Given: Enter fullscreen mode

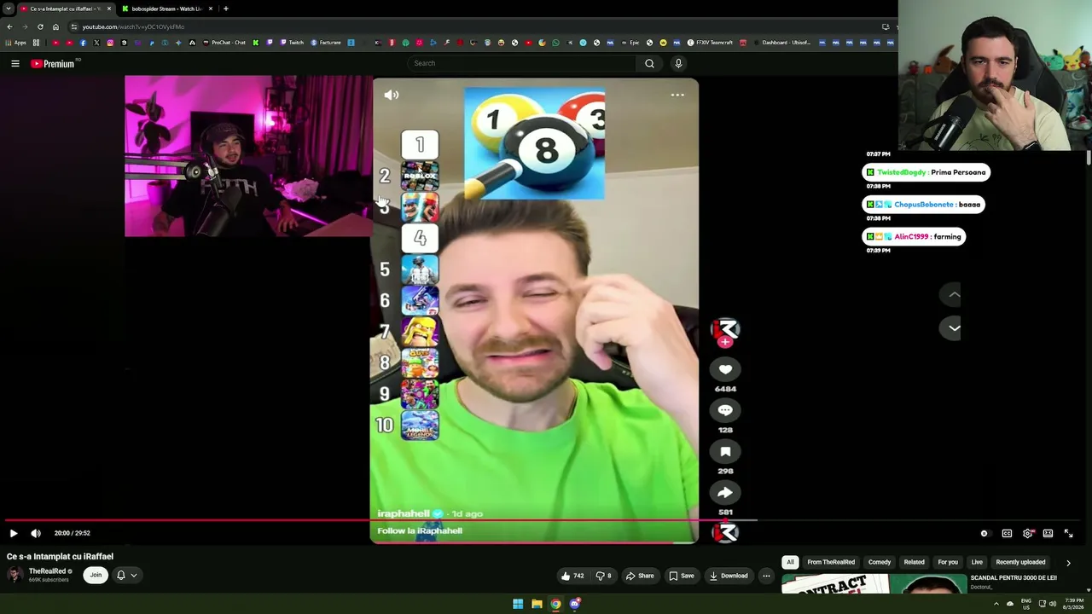Looking at the screenshot, I should [x=1068, y=533].
